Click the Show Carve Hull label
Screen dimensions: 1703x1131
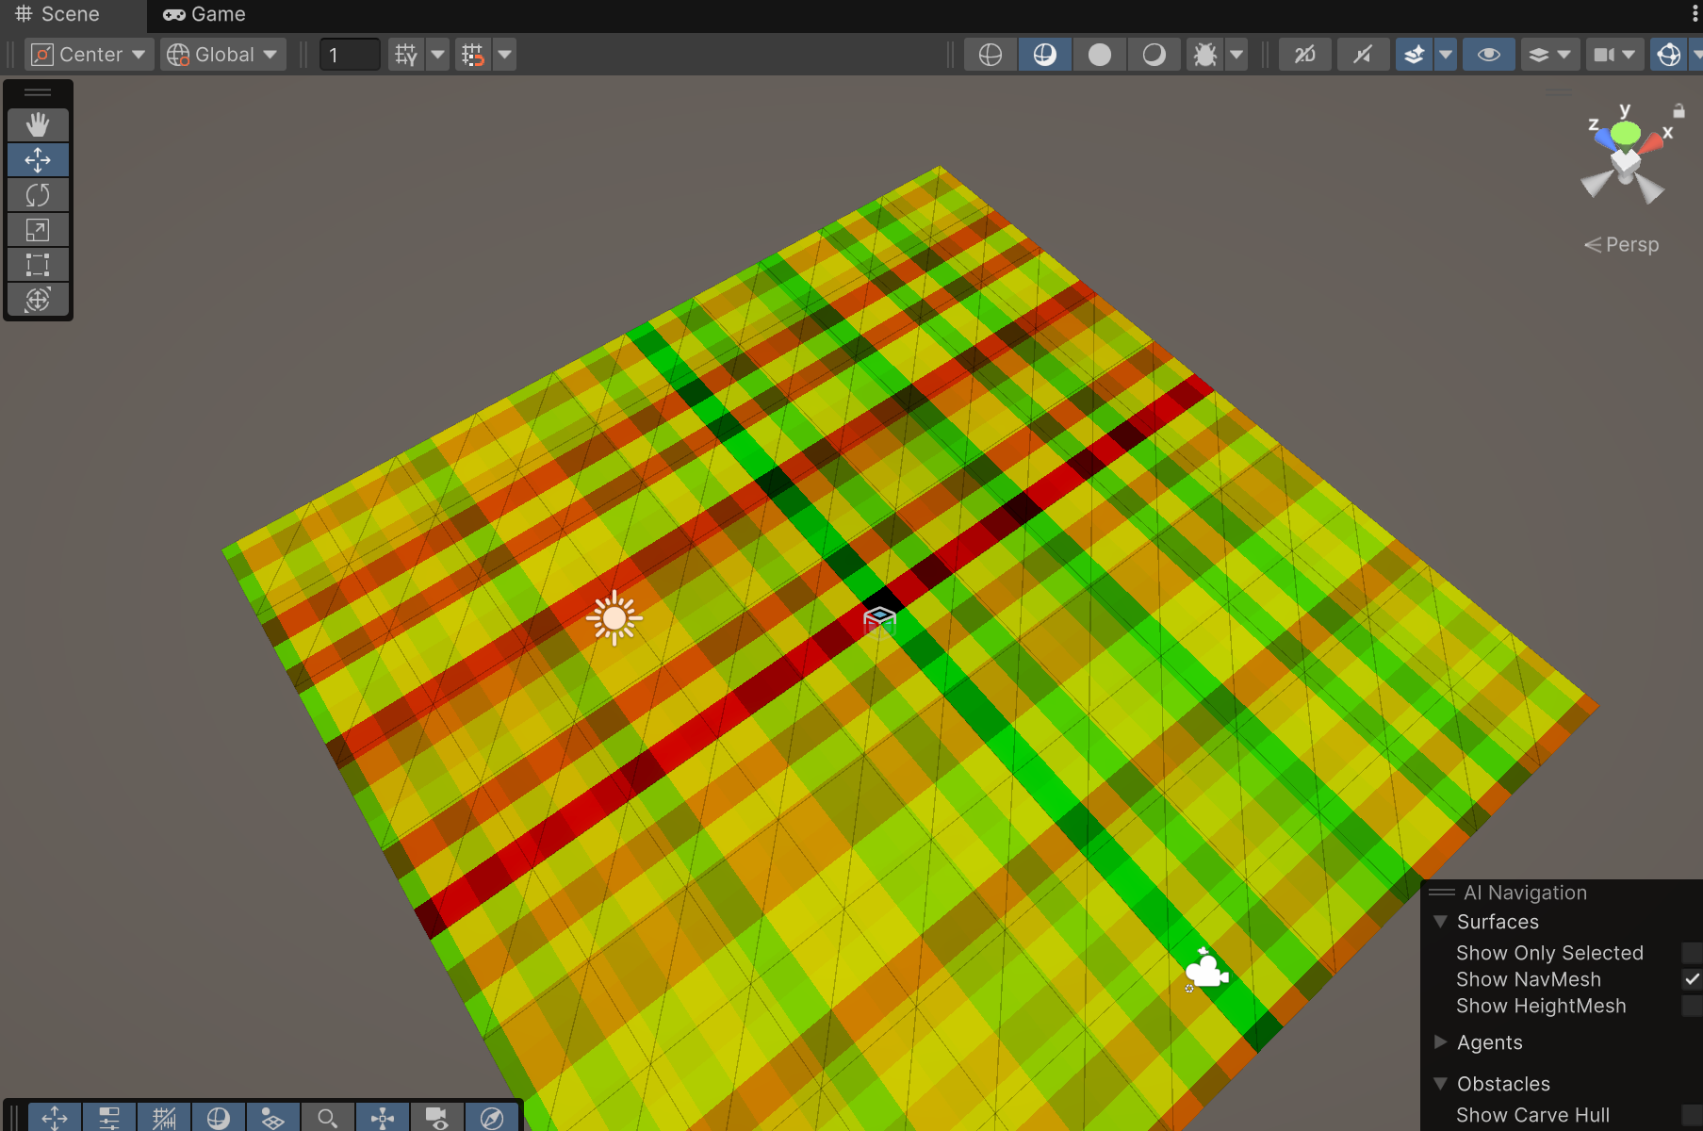tap(1532, 1115)
